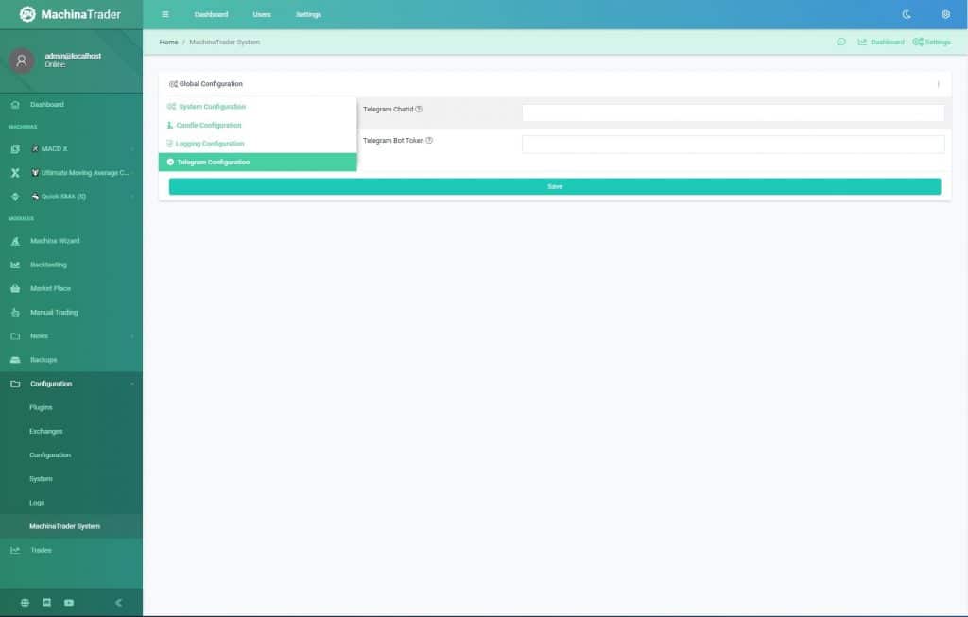Open Exchanges under Configuration
This screenshot has height=617, width=968.
coord(45,431)
